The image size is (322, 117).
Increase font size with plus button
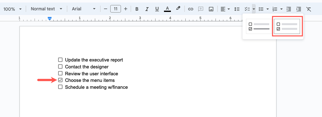coord(126,9)
